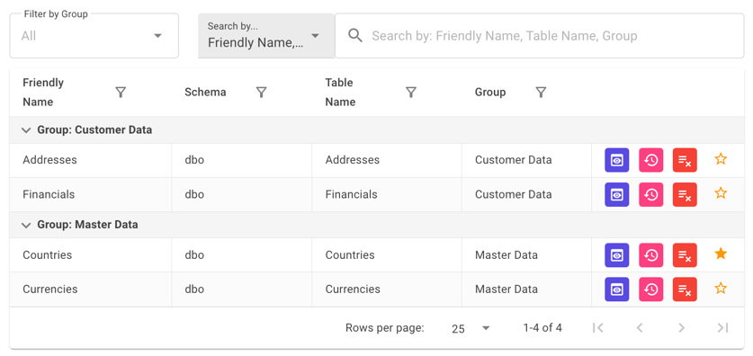This screenshot has width=753, height=356.
Task: Open the Rows per page dropdown
Action: [471, 328]
